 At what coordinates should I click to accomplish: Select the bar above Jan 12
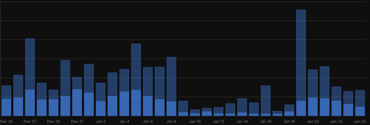tap(218, 112)
